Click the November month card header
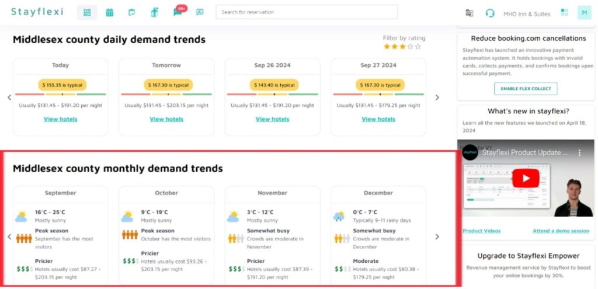The image size is (598, 289). 272,193
